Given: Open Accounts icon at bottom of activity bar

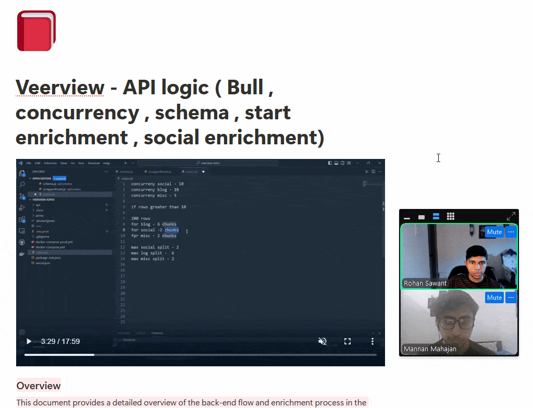Looking at the screenshot, I should tap(22, 332).
